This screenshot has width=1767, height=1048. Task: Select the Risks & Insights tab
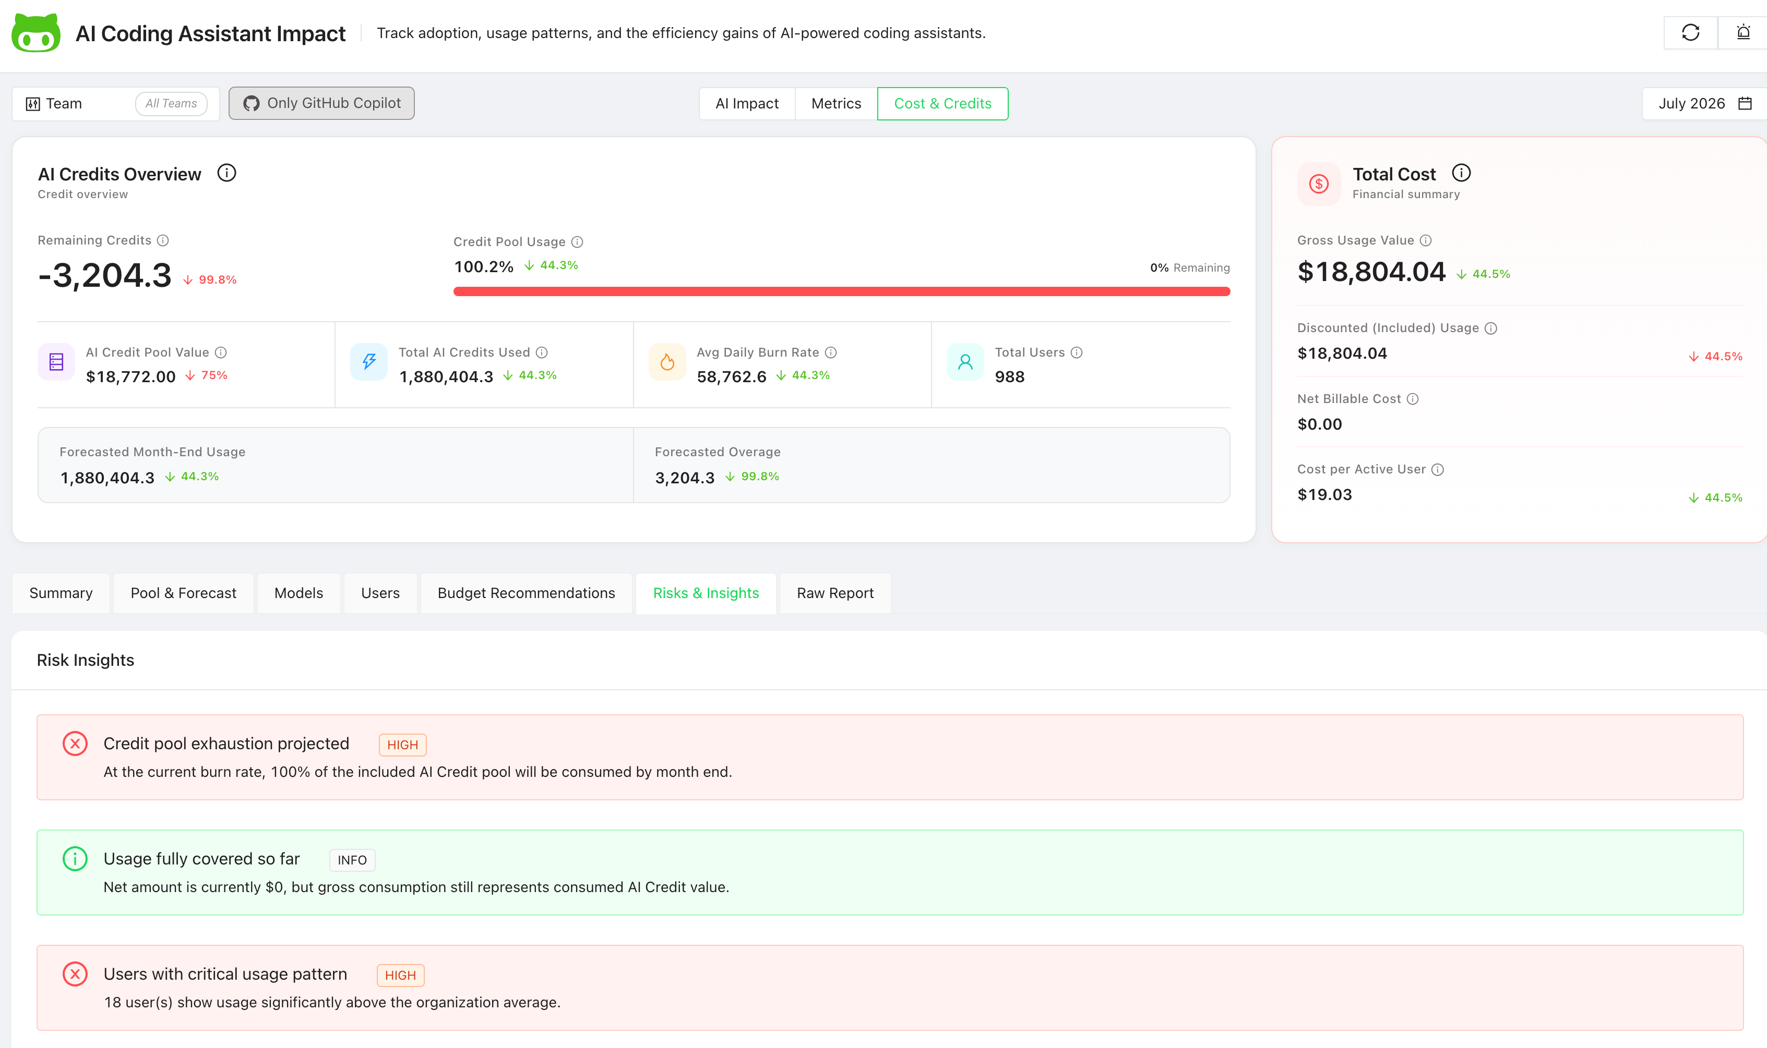tap(706, 593)
